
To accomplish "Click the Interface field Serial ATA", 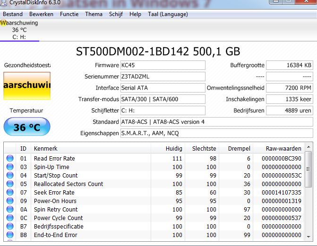I will [163, 88].
